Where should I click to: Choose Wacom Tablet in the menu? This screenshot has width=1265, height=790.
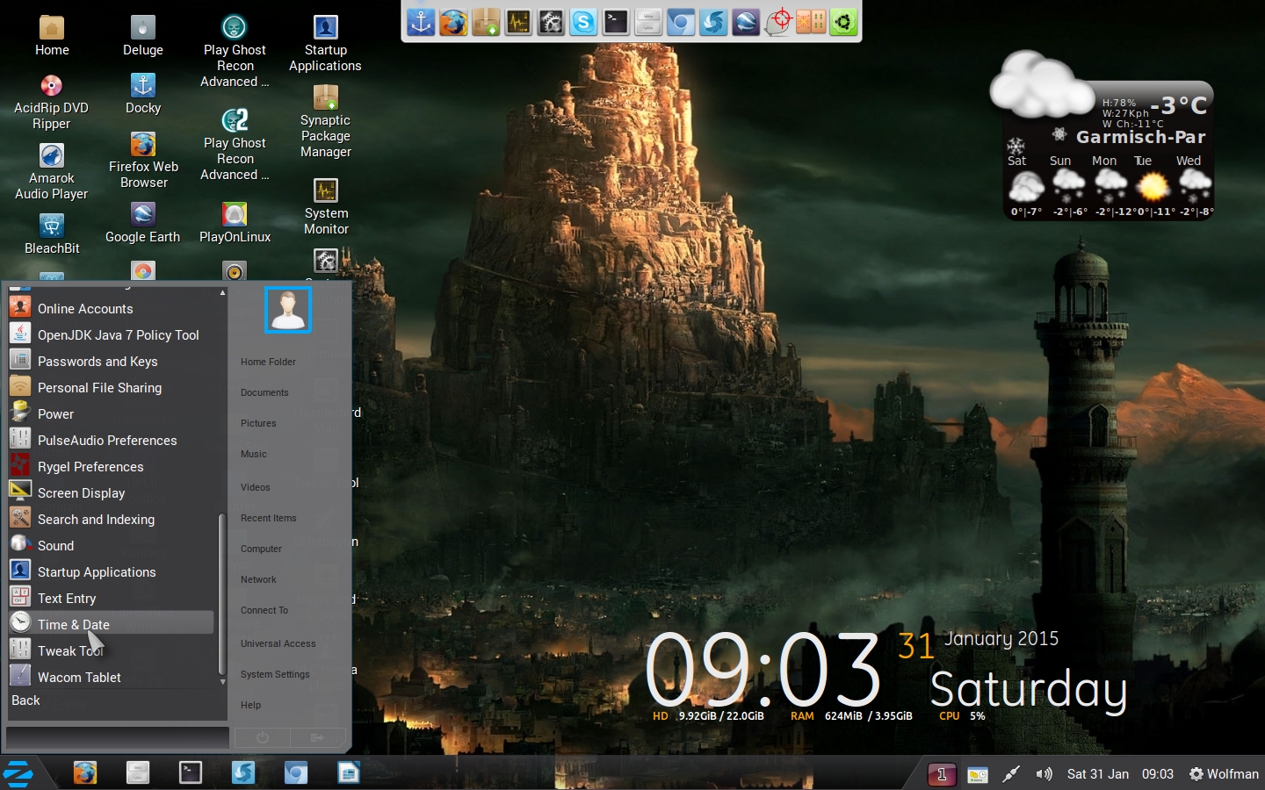(111, 678)
